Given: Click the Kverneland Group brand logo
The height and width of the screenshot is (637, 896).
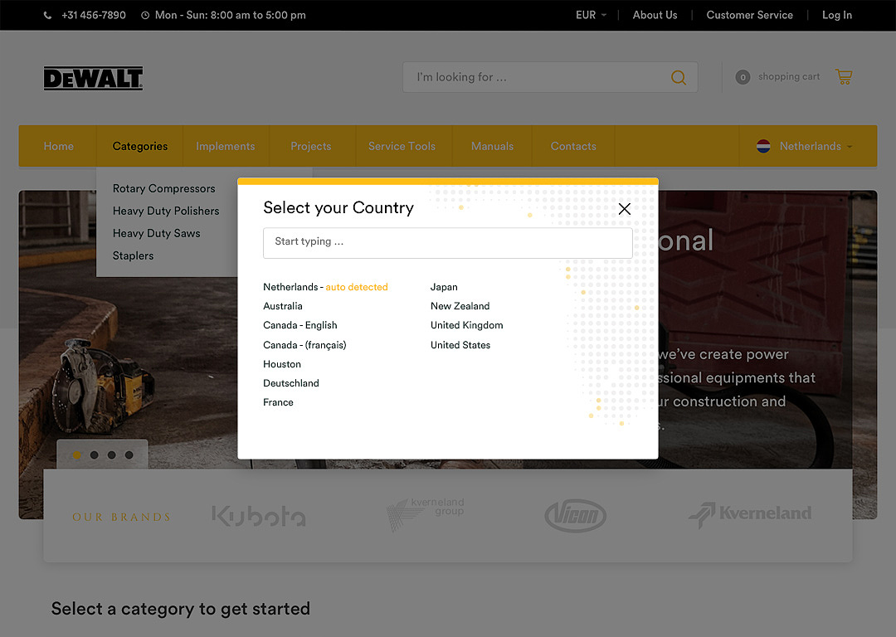Looking at the screenshot, I should click(x=425, y=513).
